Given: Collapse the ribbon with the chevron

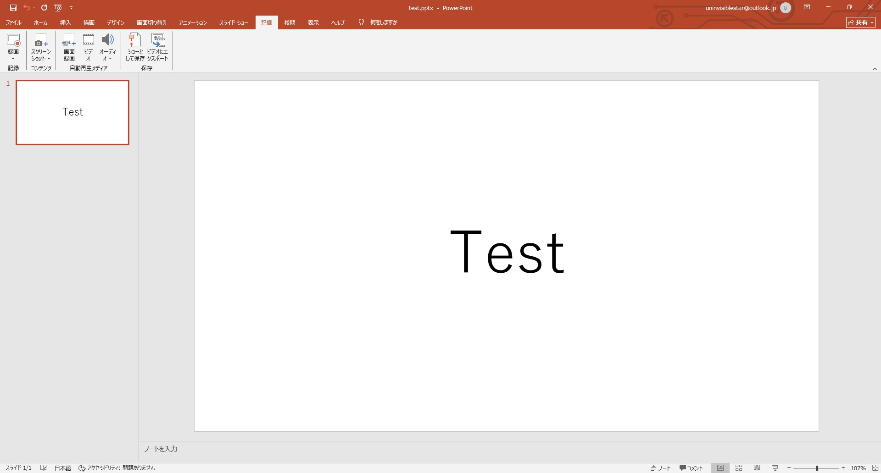Looking at the screenshot, I should [875, 69].
